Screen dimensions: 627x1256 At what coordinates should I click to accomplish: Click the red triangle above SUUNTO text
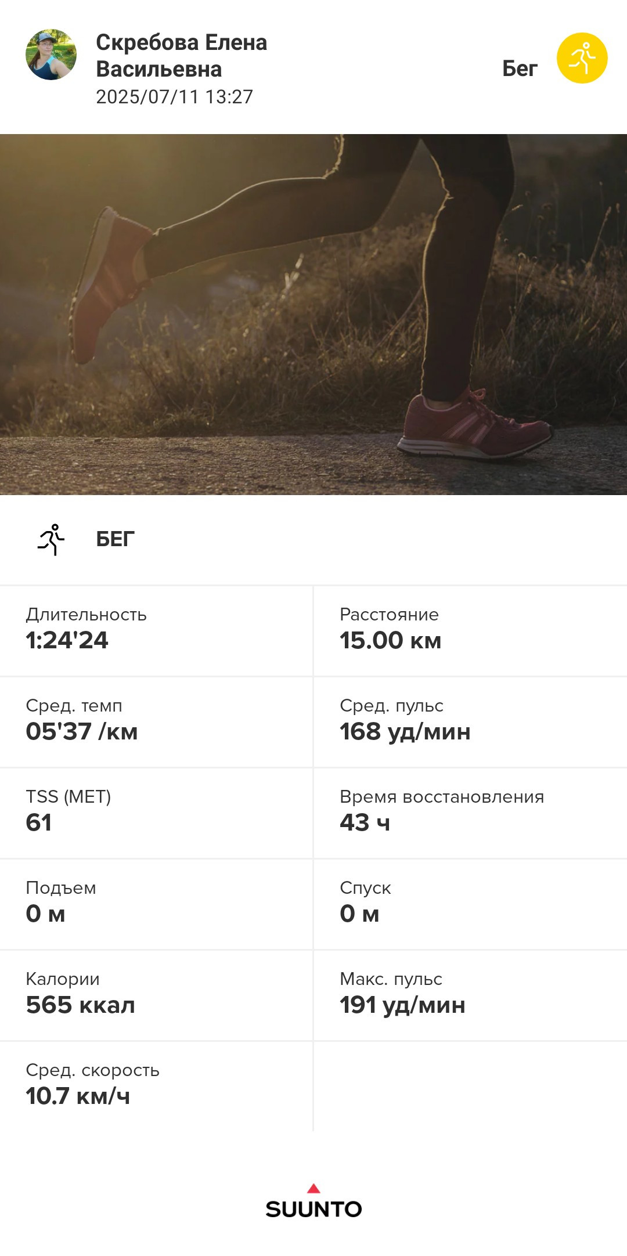313,1188
